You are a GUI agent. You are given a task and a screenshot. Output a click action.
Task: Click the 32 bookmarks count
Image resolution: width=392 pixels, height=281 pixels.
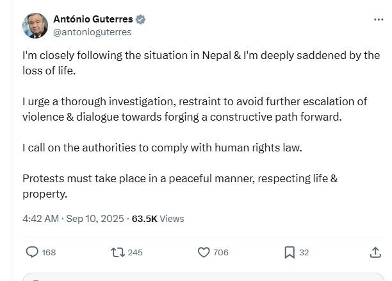pyautogui.click(x=304, y=252)
